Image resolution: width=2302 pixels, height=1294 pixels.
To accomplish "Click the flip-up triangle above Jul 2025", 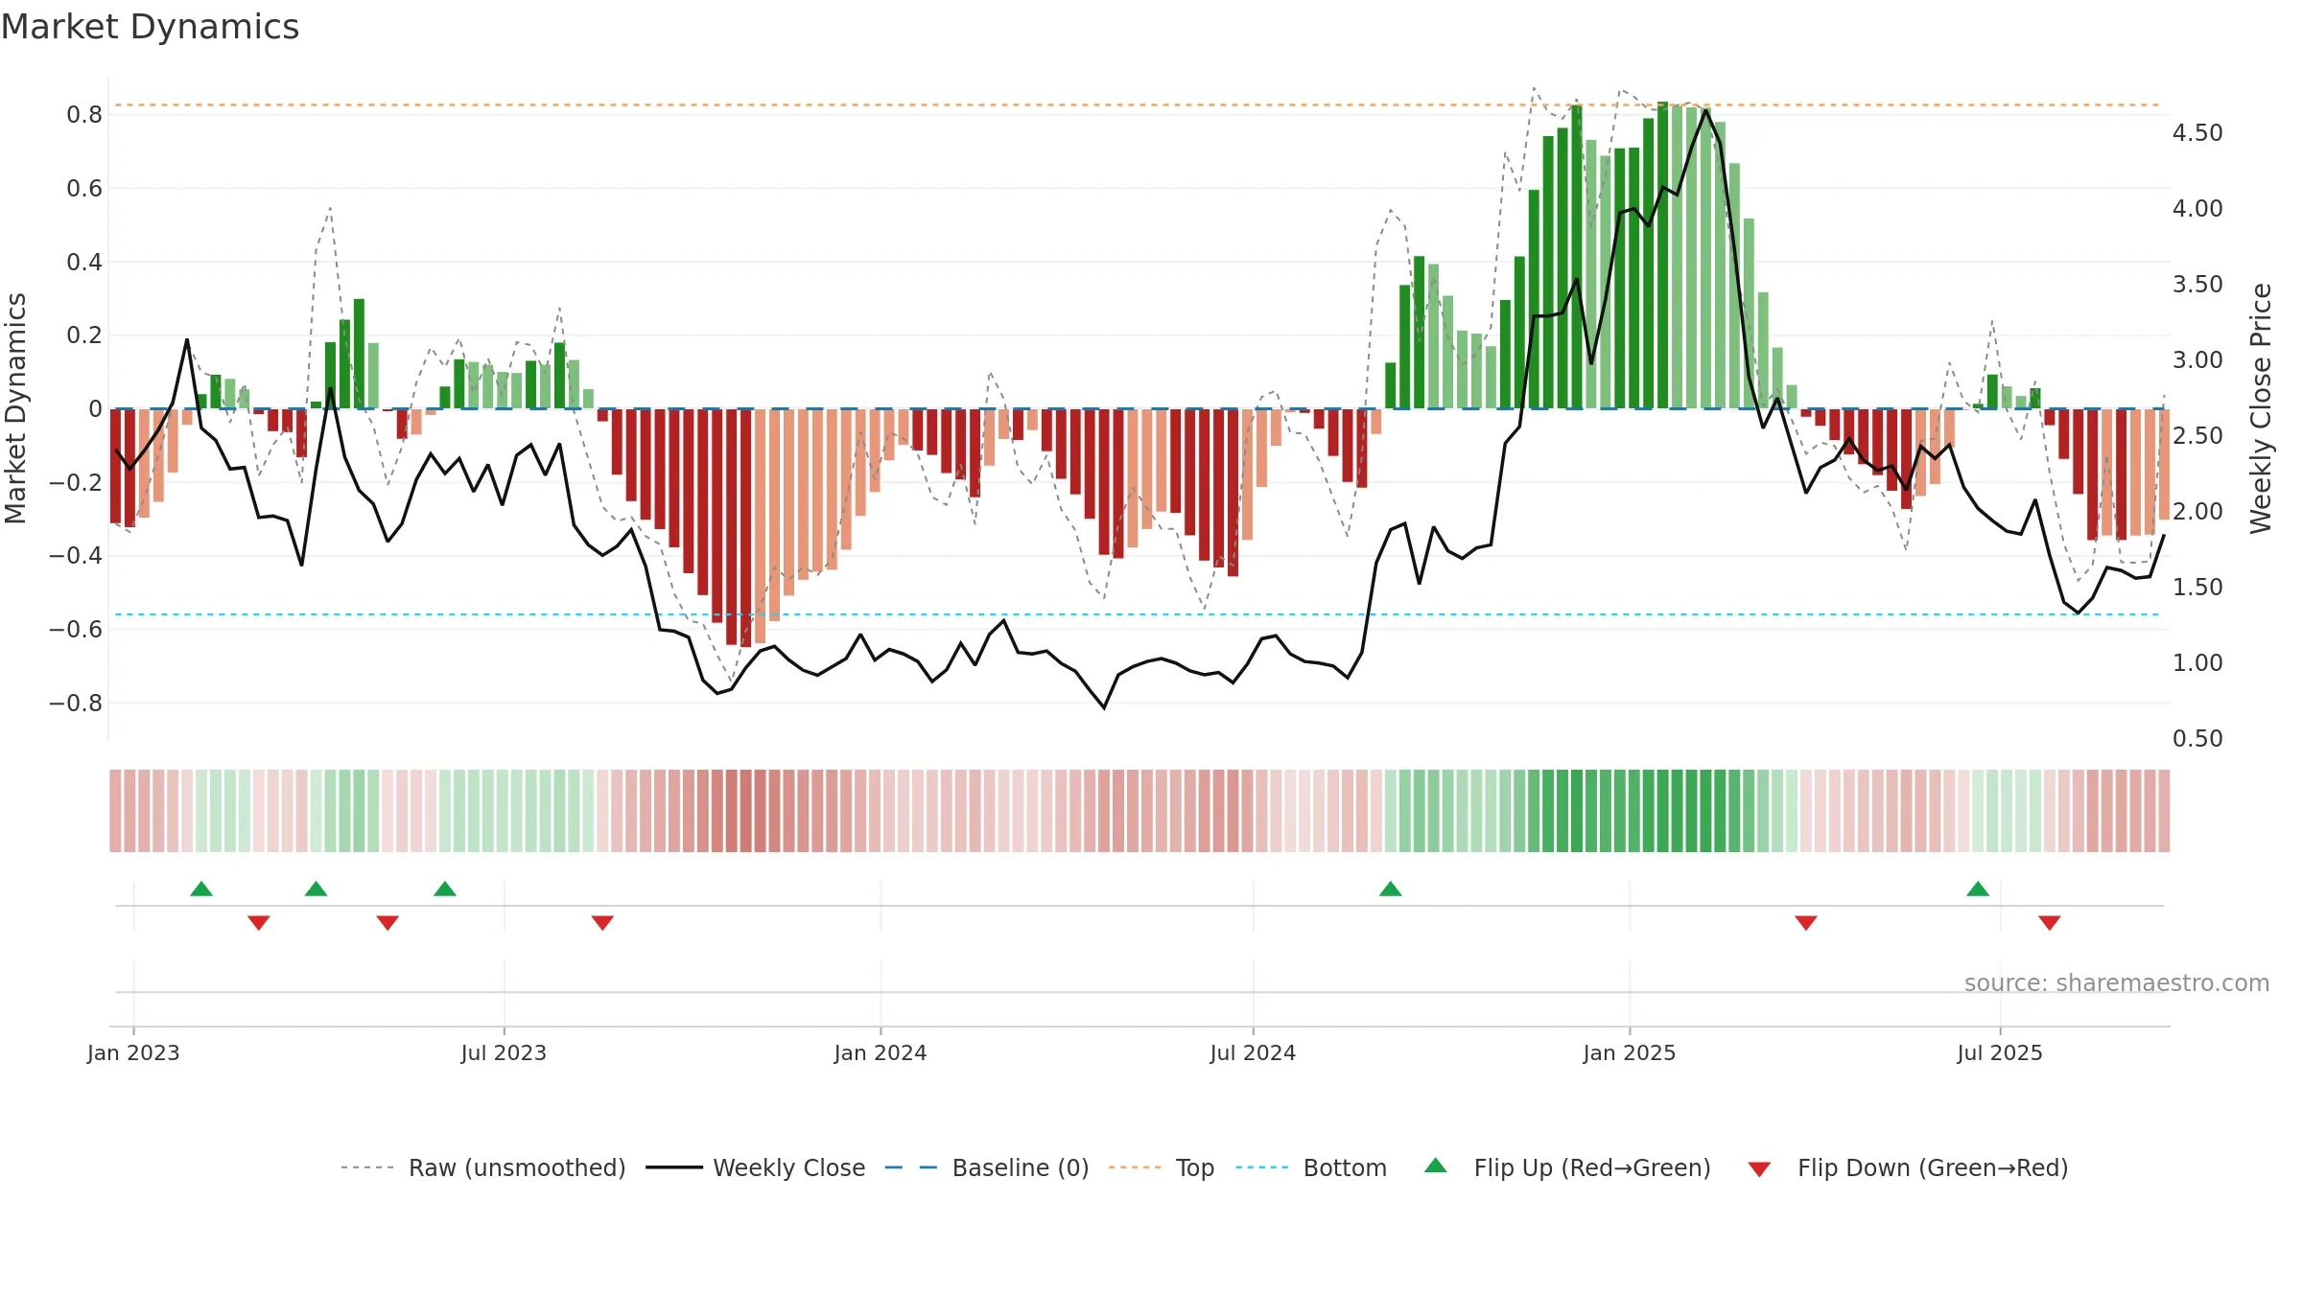I will tap(1978, 889).
